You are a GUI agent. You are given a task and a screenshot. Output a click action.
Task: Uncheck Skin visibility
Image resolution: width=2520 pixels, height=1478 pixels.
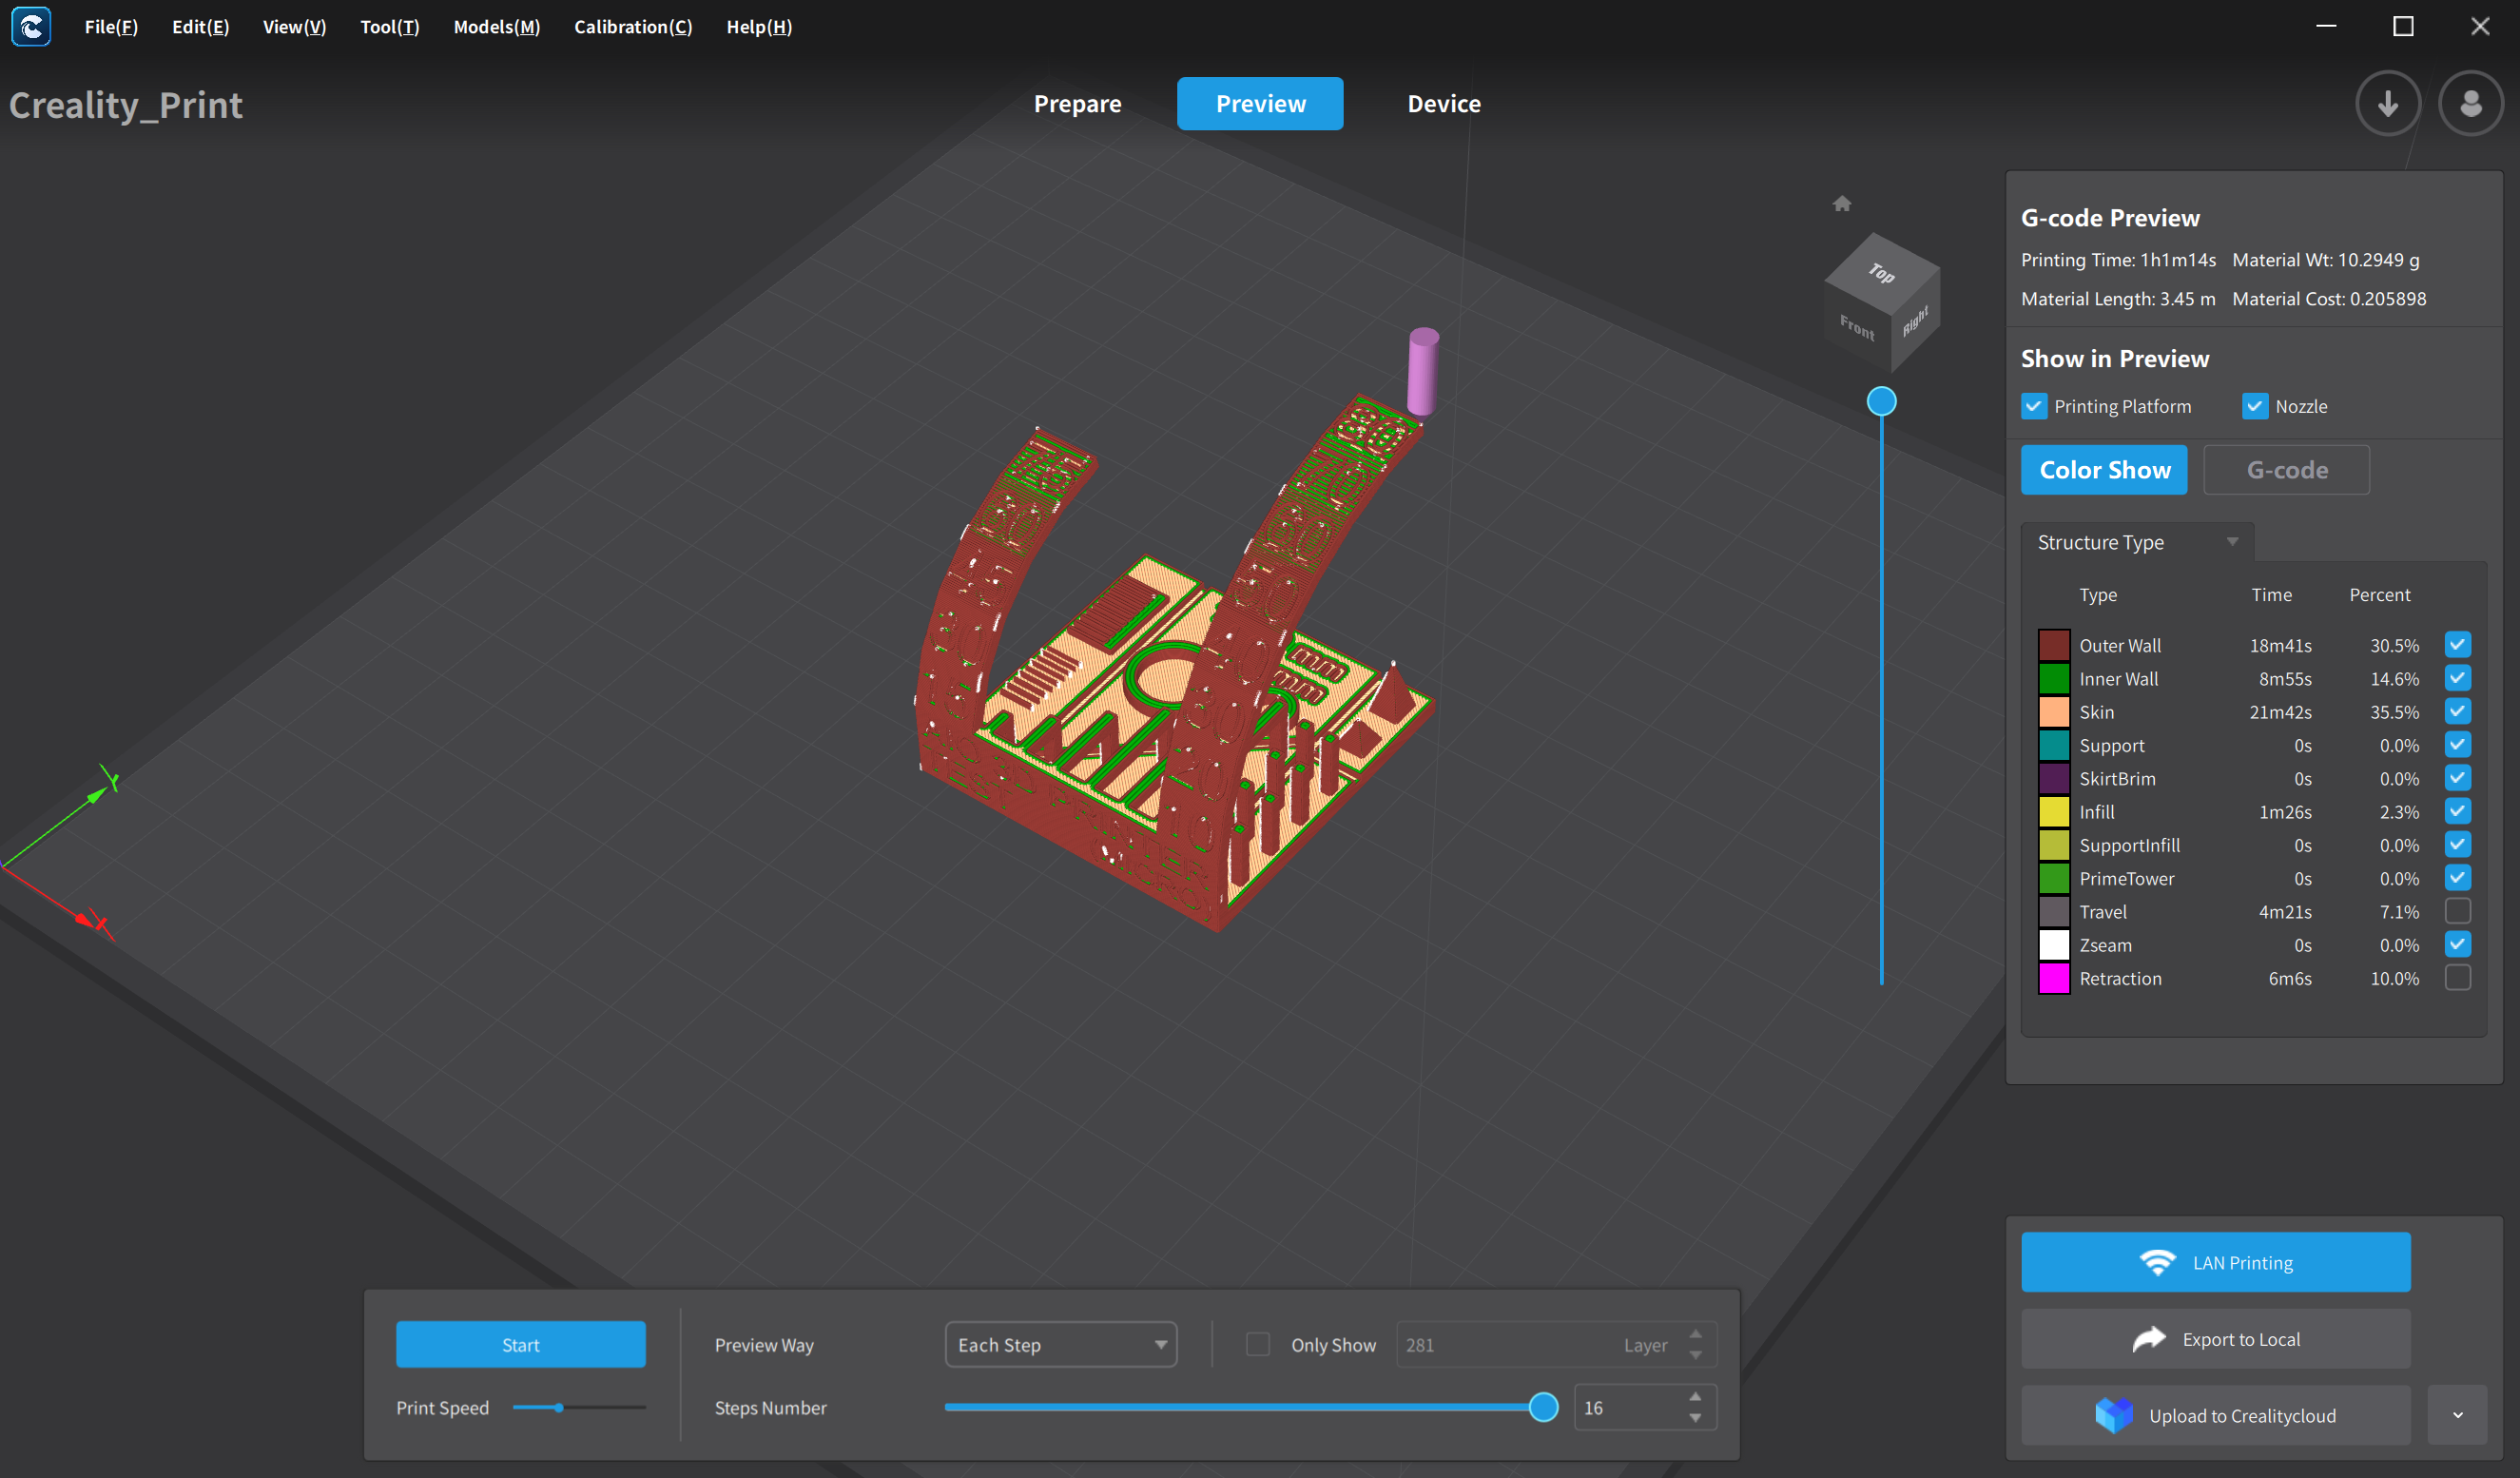[x=2457, y=711]
